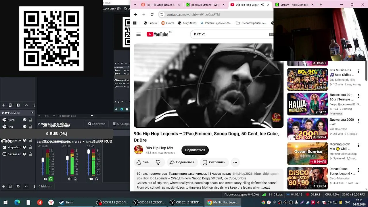Mute the desktop audio 2 channel
The height and width of the screenshot is (207, 368).
pos(70,179)
